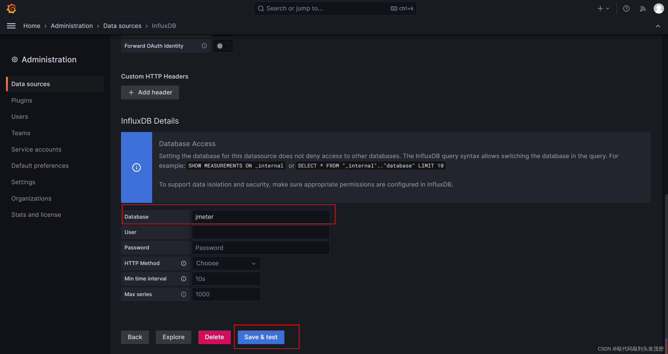
Task: Open the HTTP Method Choose dropdown
Action: pyautogui.click(x=226, y=263)
